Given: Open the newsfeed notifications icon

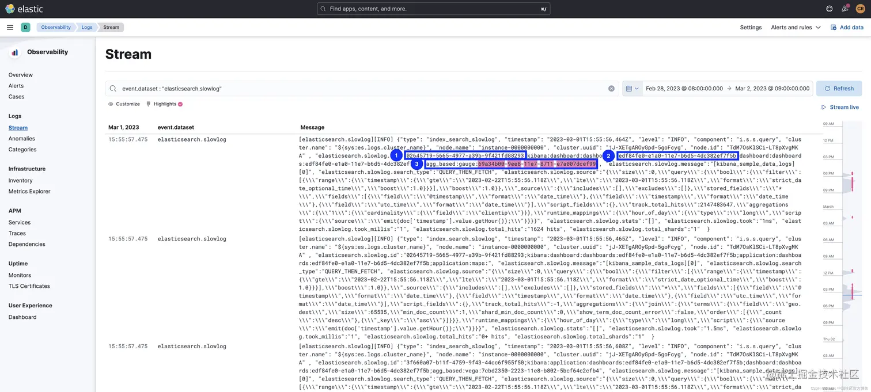Looking at the screenshot, I should click(x=845, y=9).
